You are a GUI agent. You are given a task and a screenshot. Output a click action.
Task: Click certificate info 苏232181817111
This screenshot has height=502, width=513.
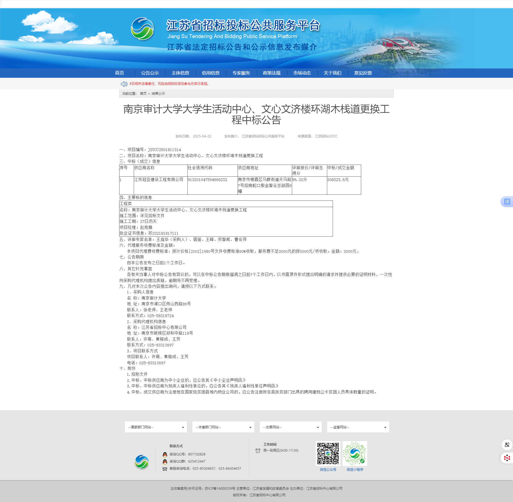coord(163,233)
